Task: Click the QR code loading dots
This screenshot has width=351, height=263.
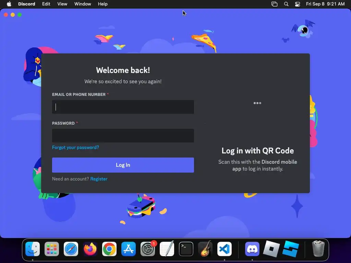Action: point(257,103)
